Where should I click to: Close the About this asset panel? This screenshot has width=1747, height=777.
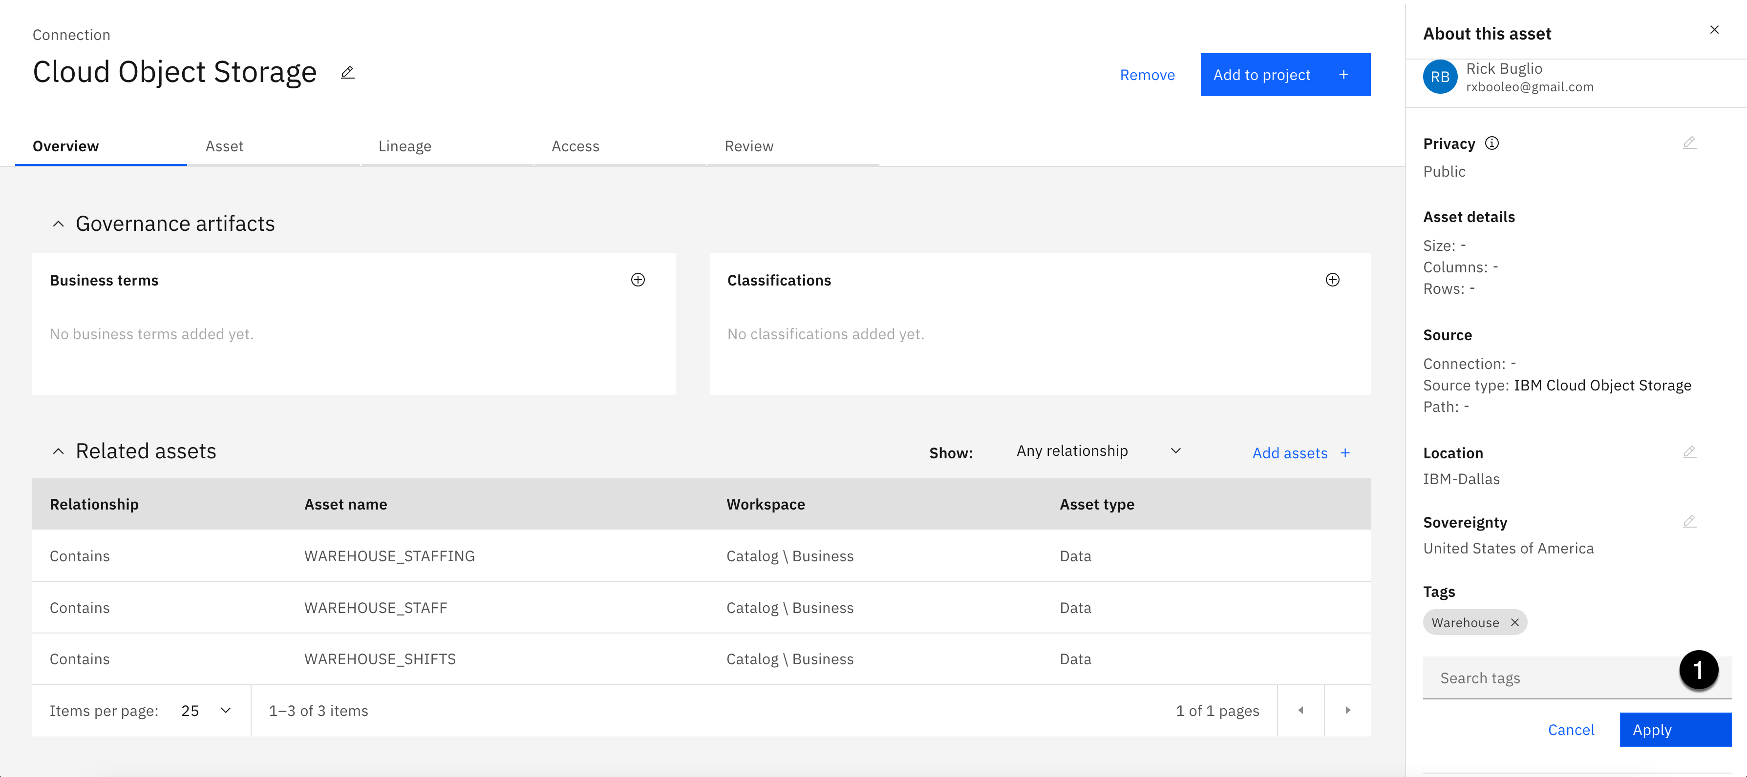click(x=1714, y=30)
